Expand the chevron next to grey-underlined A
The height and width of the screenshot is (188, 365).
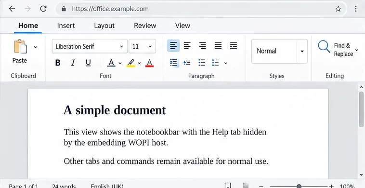point(120,63)
